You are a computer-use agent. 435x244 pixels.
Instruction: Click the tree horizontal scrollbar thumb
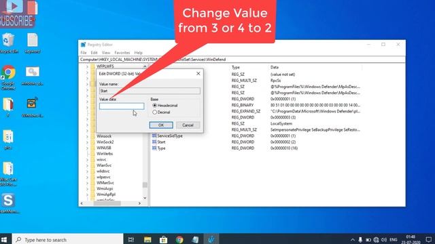[x=107, y=203]
